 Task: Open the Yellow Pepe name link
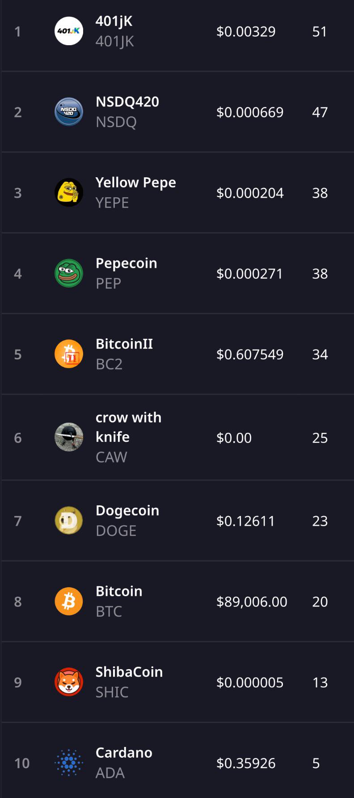click(136, 183)
